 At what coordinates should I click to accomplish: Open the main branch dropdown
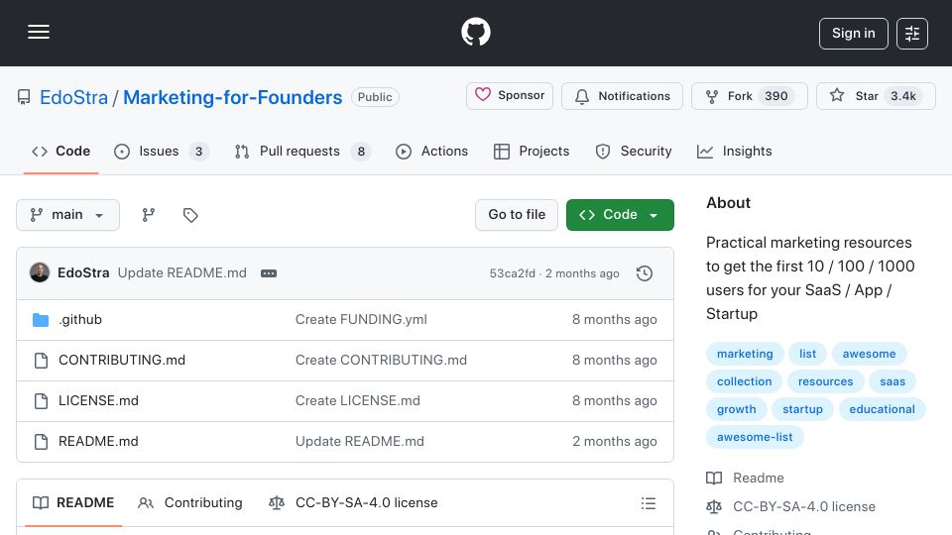click(x=67, y=215)
